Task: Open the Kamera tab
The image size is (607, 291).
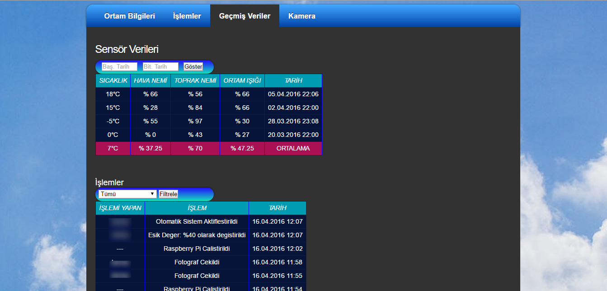Action: click(x=301, y=16)
